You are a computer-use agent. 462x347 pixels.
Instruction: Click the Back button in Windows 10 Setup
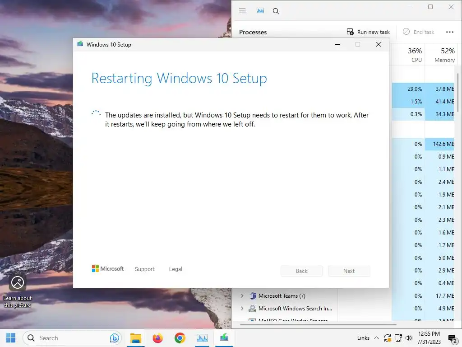[301, 271]
